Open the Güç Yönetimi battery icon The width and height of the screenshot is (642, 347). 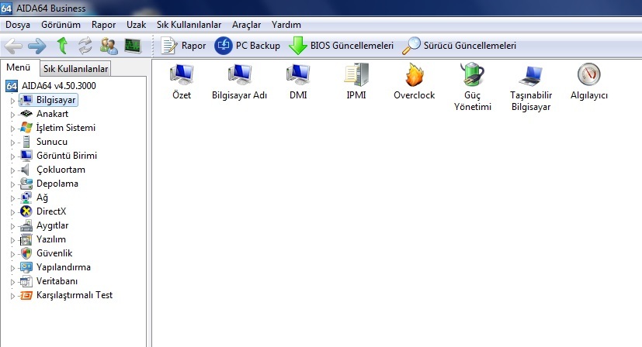coord(472,87)
